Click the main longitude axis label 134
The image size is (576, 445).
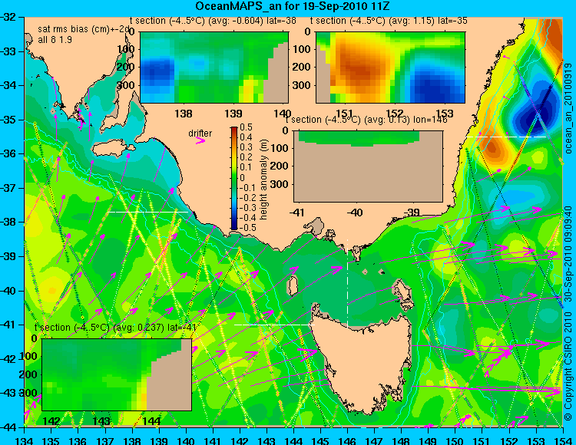coord(25,440)
